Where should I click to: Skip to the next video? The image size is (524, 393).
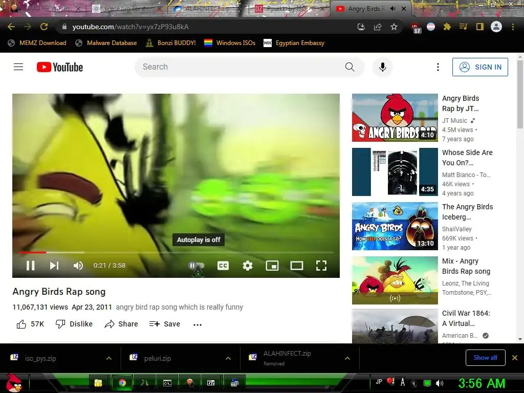[54, 266]
